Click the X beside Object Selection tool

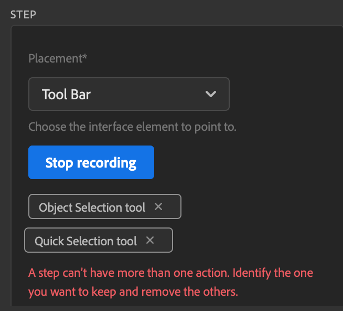(158, 207)
